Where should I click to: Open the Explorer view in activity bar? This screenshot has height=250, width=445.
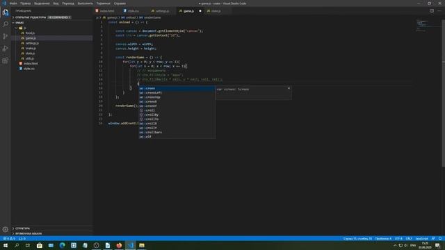[6, 12]
